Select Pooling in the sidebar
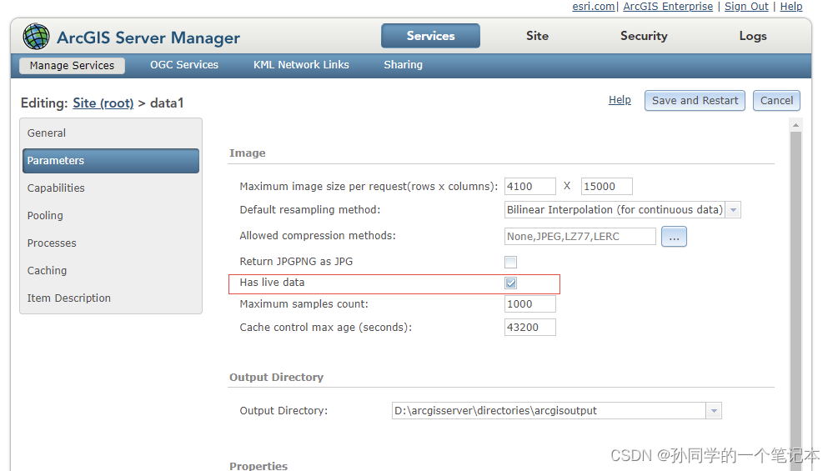 point(111,216)
